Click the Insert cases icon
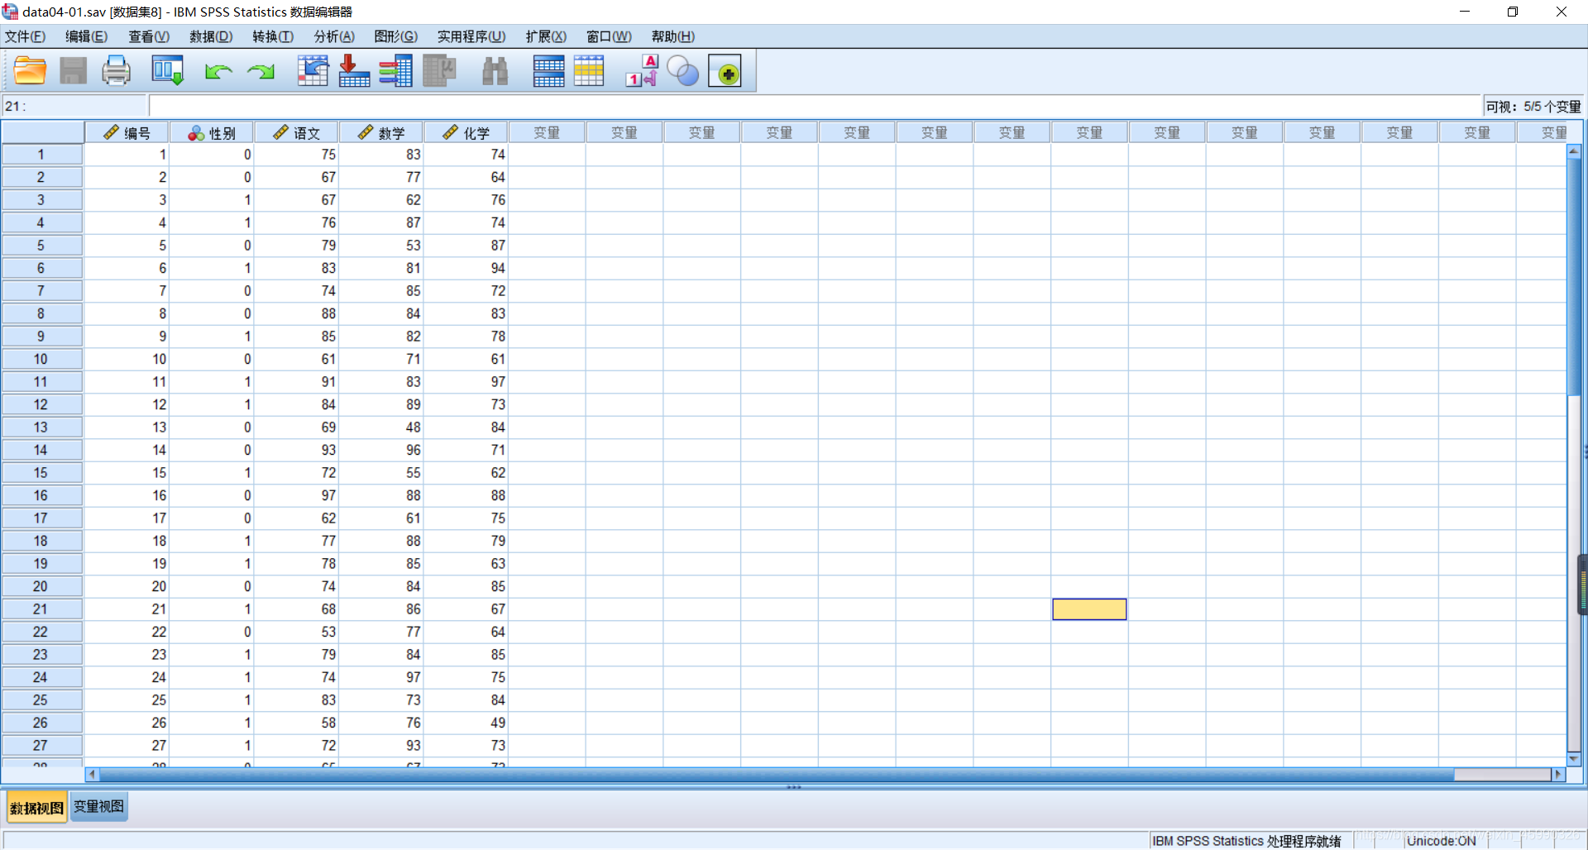The height and width of the screenshot is (850, 1588). tap(548, 71)
